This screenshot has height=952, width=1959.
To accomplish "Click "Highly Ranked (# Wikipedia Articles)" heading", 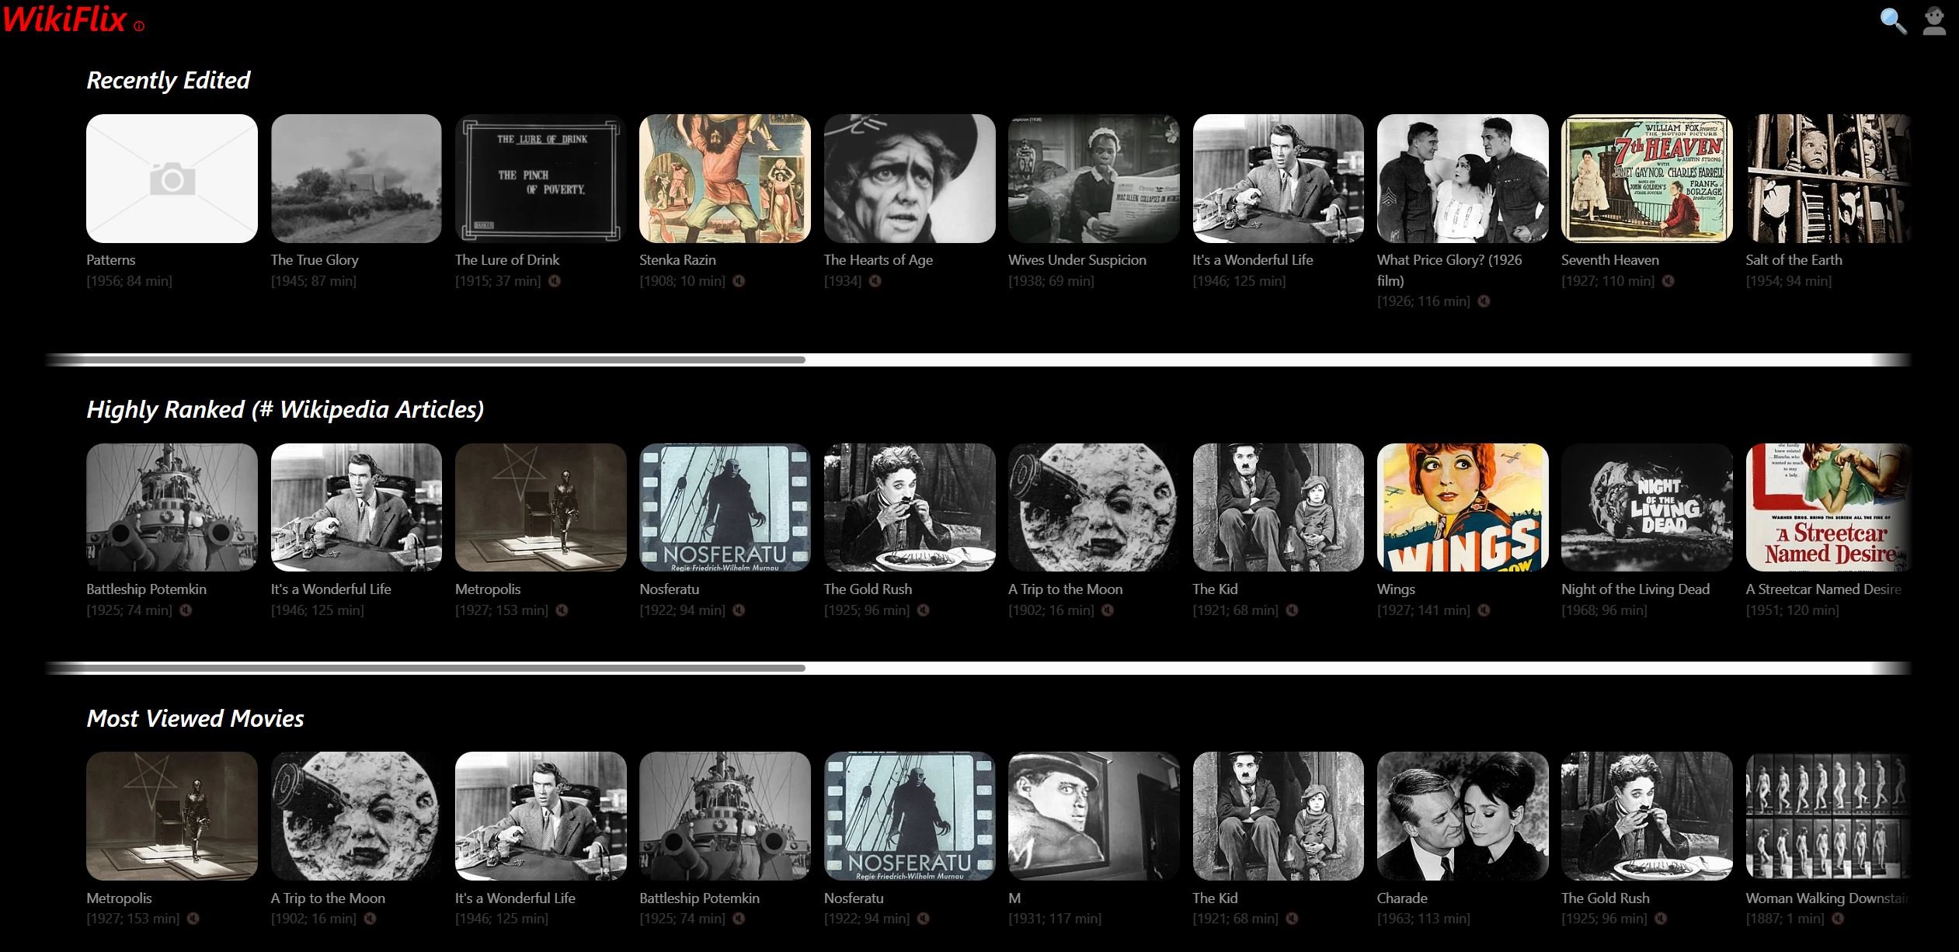I will pos(285,409).
